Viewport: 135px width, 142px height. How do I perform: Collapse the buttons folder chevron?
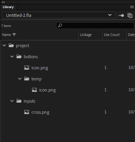tap(12, 57)
